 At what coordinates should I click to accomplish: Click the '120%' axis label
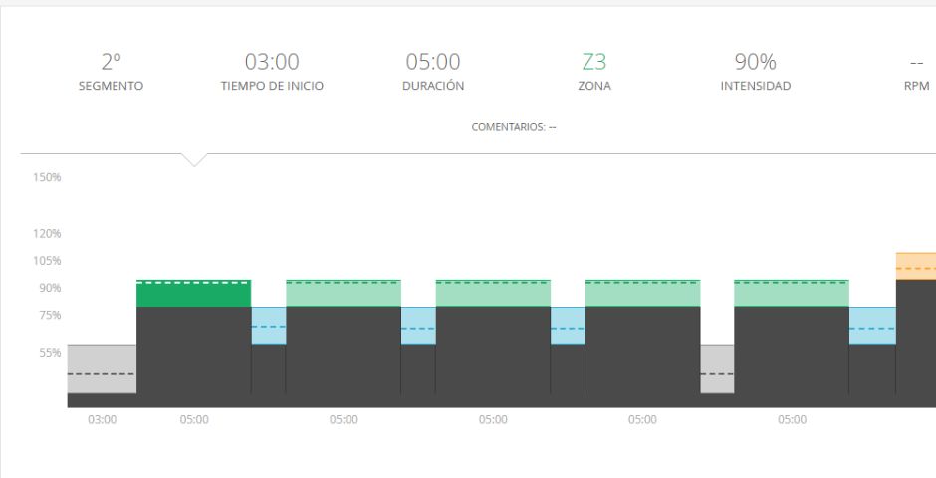[x=47, y=233]
